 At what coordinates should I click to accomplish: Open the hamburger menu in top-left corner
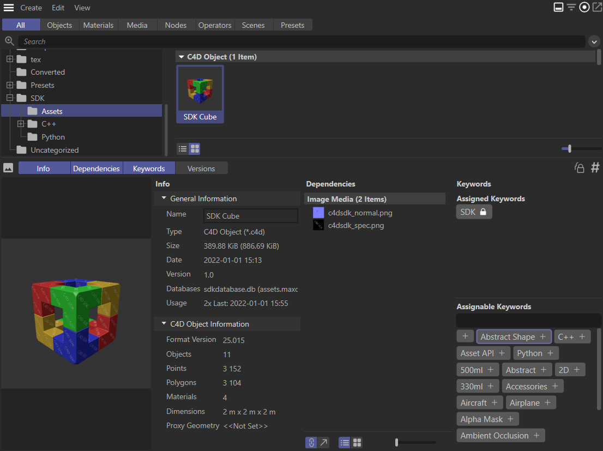click(9, 8)
